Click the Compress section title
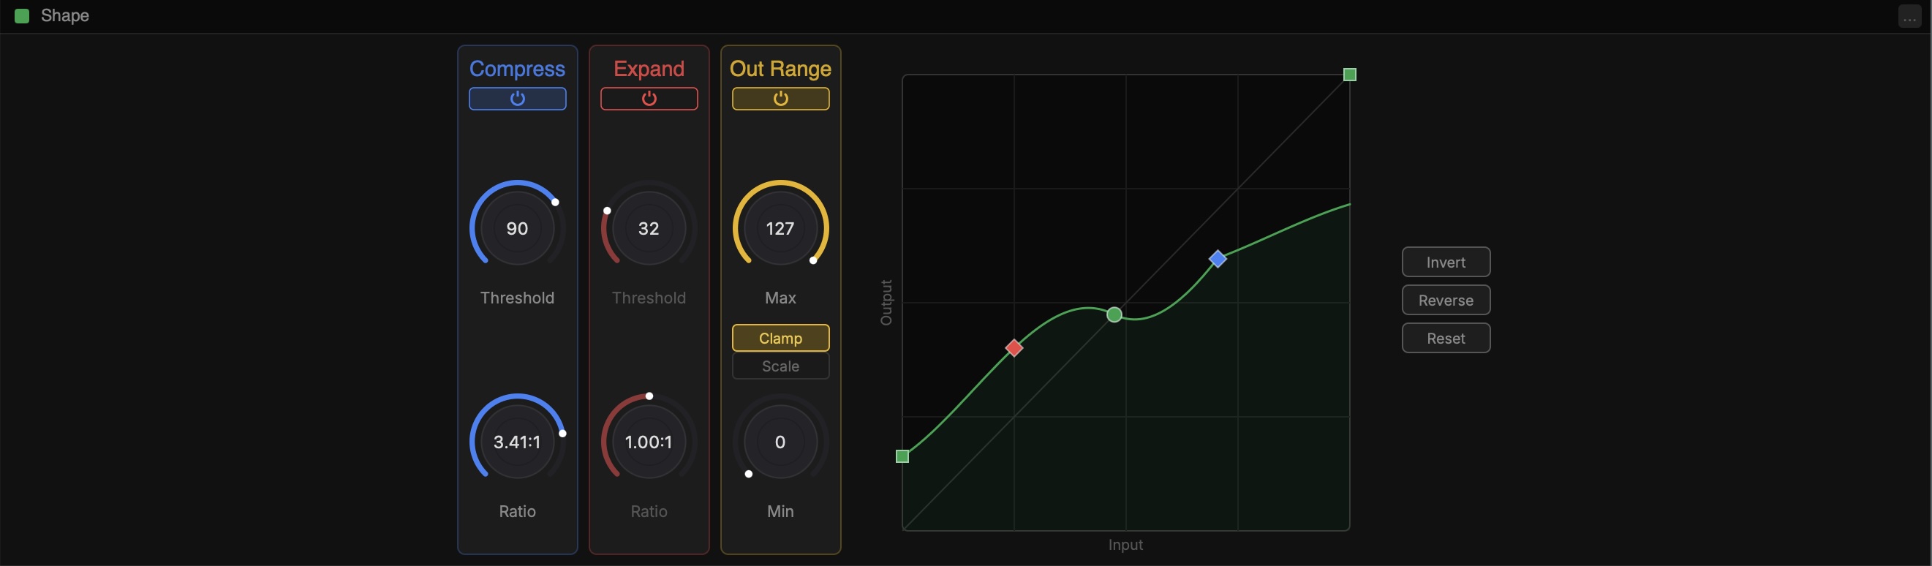Viewport: 1932px width, 566px height. (518, 69)
